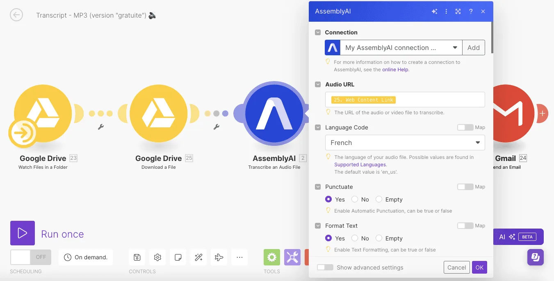Viewport: 554px width, 281px height.
Task: Open purple tools wrench icon
Action: [x=292, y=257]
